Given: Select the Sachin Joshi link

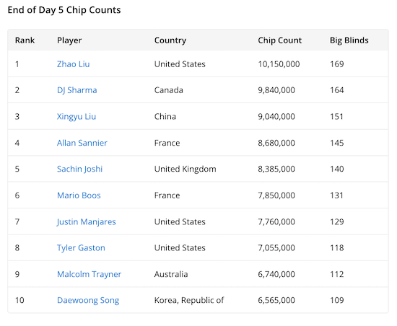Looking at the screenshot, I should (x=79, y=169).
